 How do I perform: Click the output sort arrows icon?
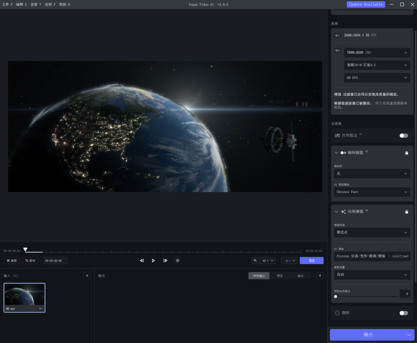(x=320, y=276)
